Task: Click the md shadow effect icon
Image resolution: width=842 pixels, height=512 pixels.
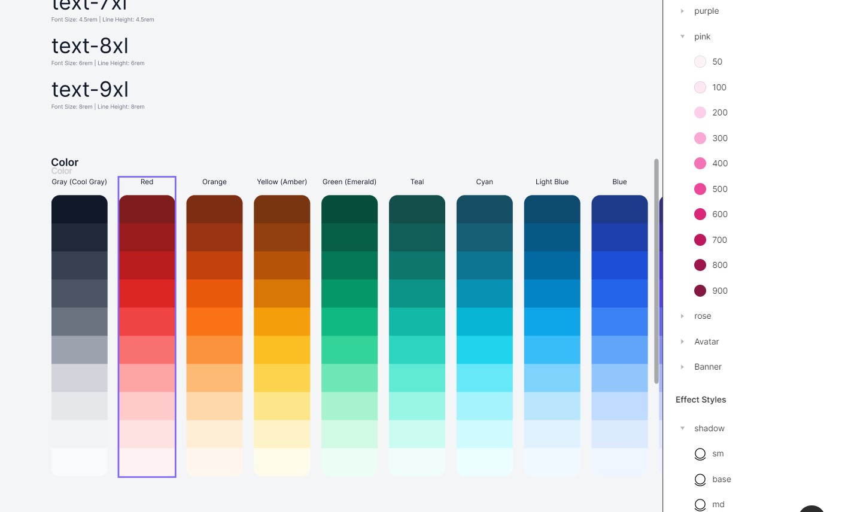Action: [x=700, y=505]
